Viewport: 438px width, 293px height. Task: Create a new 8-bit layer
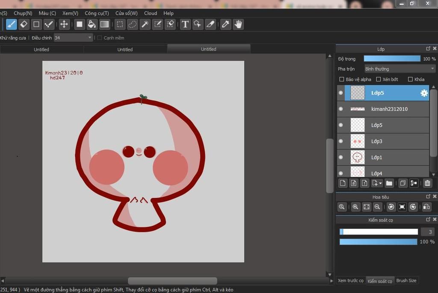354,183
